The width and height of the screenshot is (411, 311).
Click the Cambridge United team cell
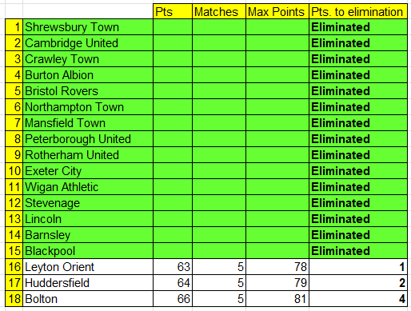click(x=88, y=43)
